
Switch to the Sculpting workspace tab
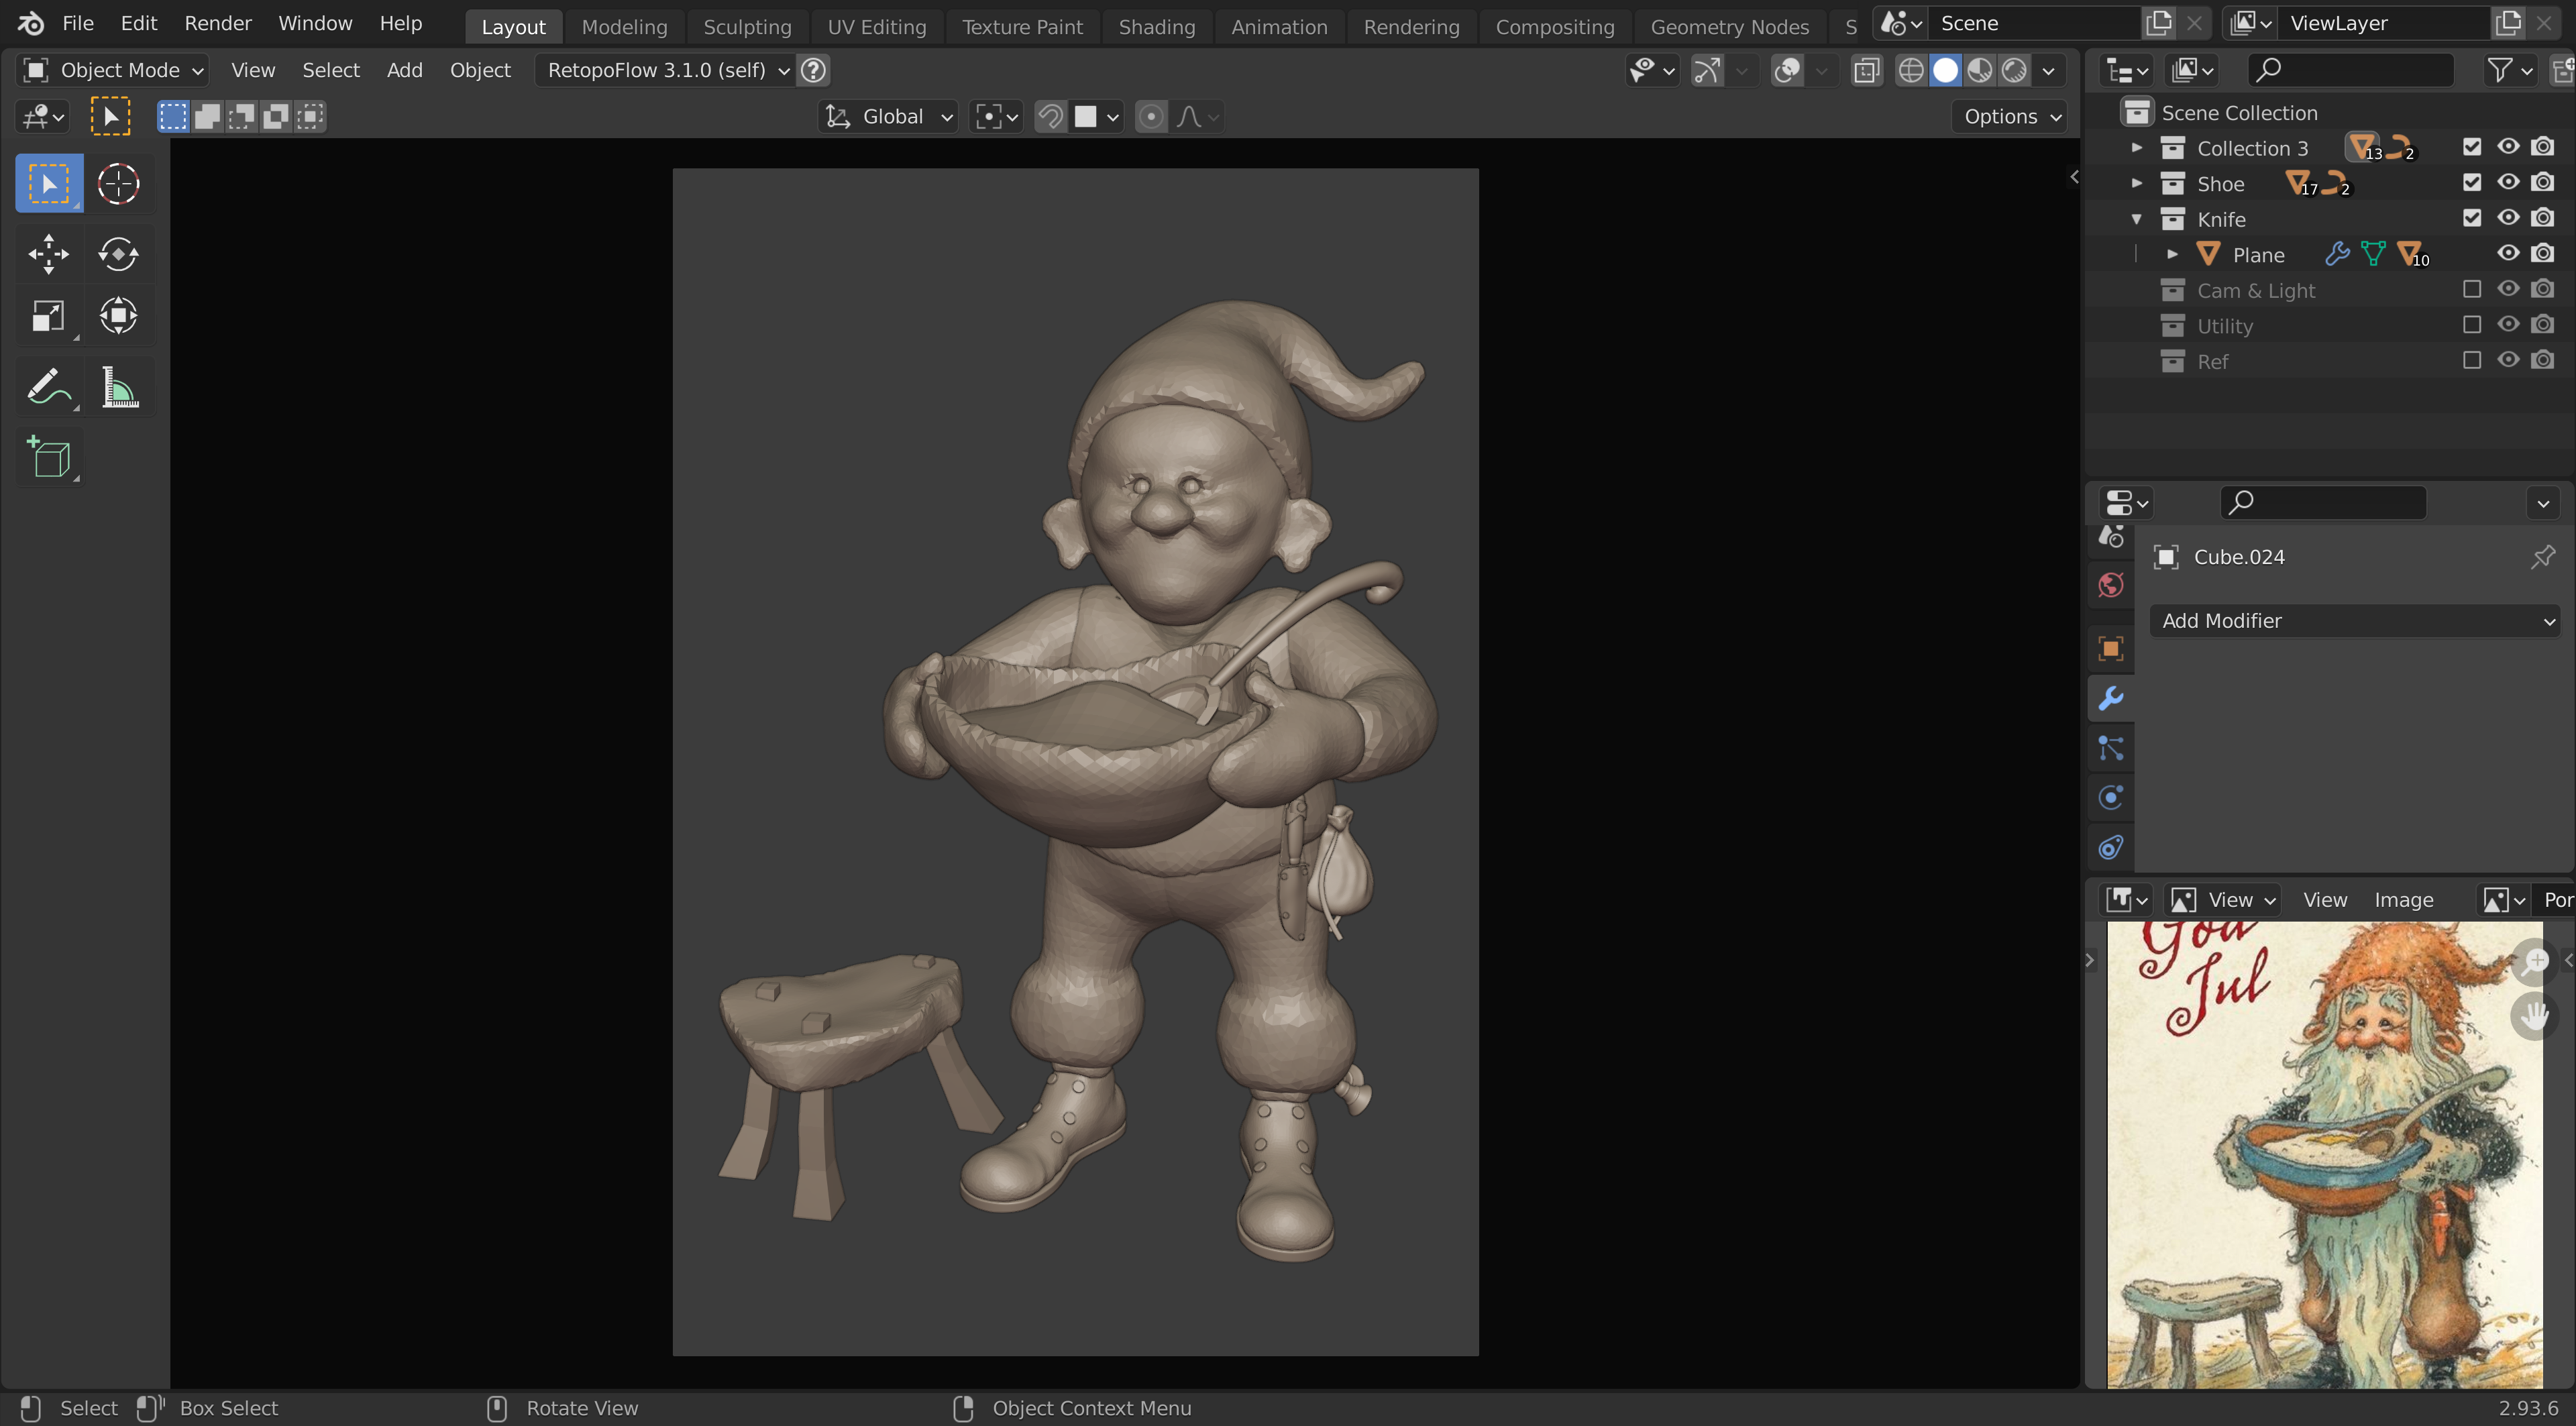746,27
